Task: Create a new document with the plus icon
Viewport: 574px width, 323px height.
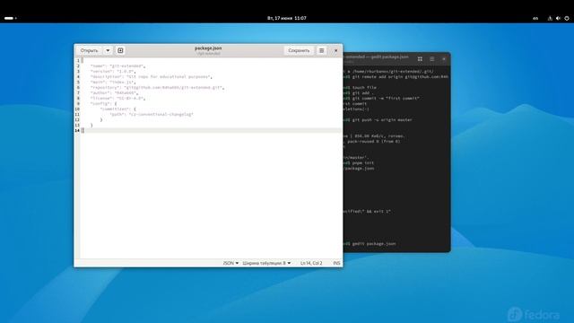Action: pos(120,50)
